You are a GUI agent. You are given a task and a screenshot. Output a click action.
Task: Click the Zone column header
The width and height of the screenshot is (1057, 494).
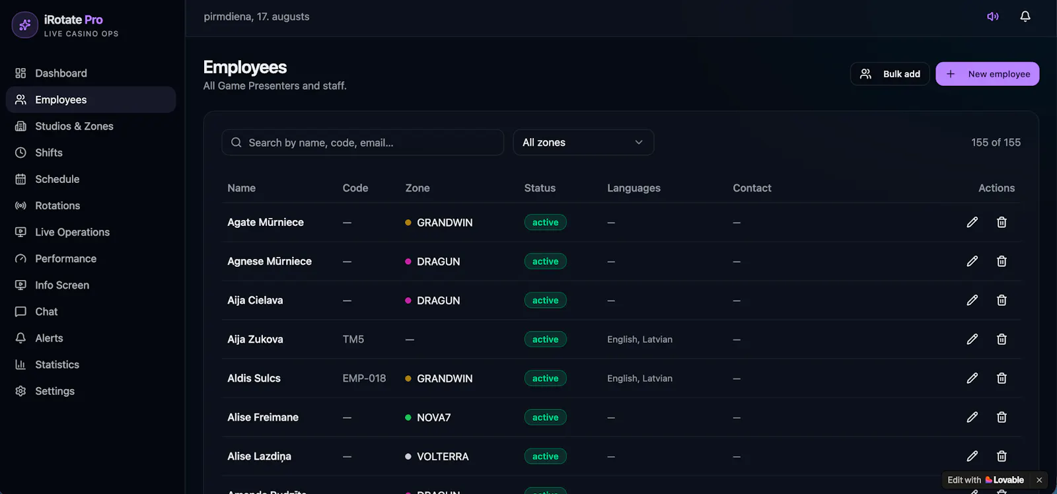tap(418, 188)
